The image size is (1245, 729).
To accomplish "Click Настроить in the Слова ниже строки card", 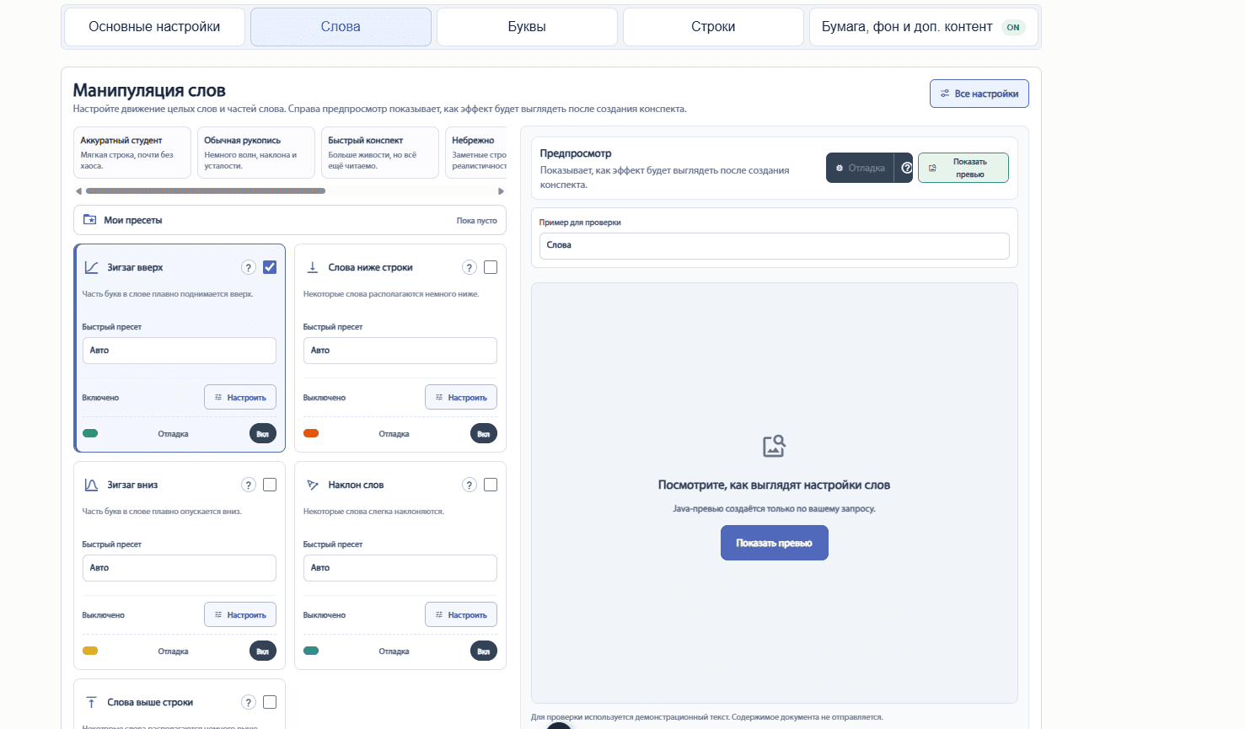I will point(461,398).
